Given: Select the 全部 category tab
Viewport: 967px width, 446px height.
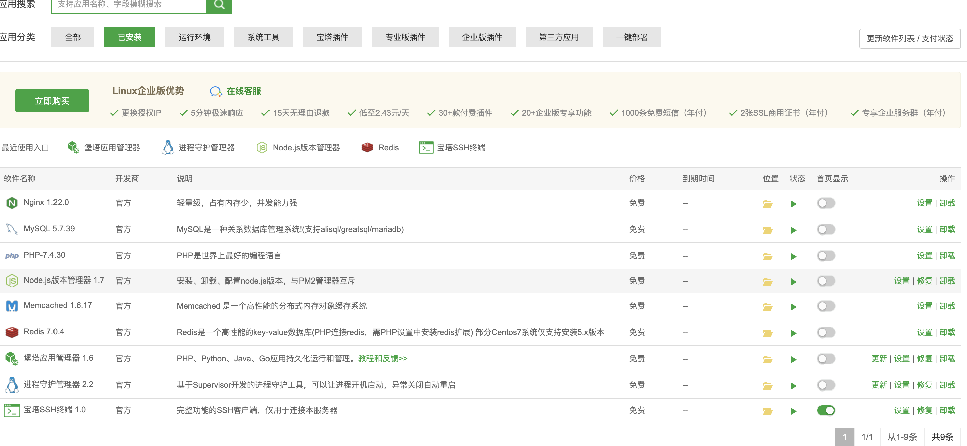Looking at the screenshot, I should point(73,37).
